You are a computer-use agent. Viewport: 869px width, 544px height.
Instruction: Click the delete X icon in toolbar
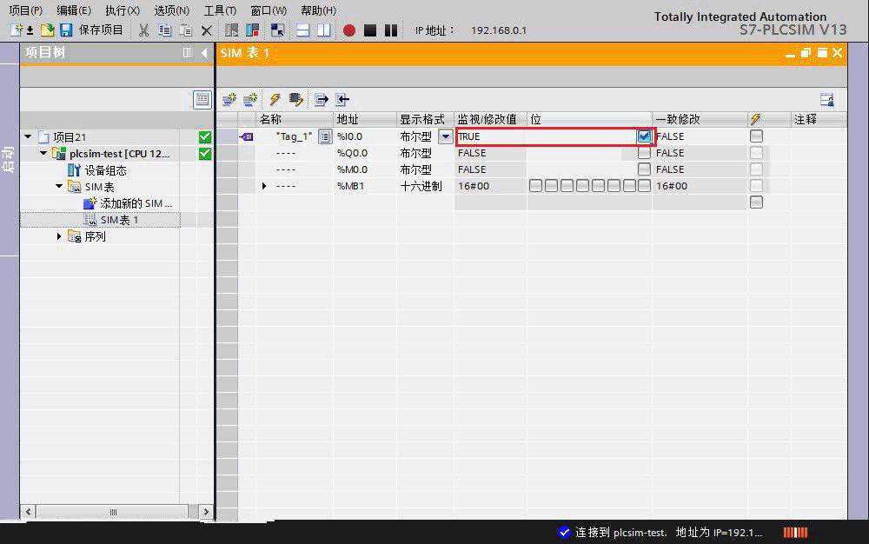(x=206, y=30)
